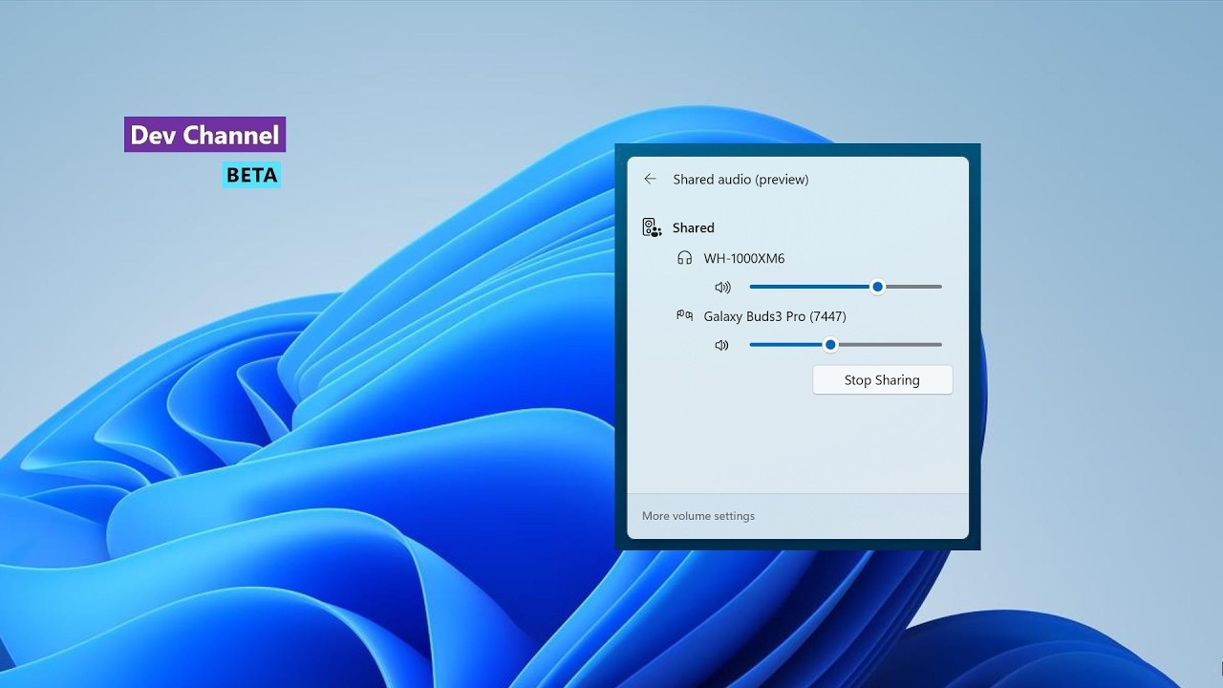Adjust the WH-1000XM6 volume slider
This screenshot has width=1223, height=688.
coord(846,287)
